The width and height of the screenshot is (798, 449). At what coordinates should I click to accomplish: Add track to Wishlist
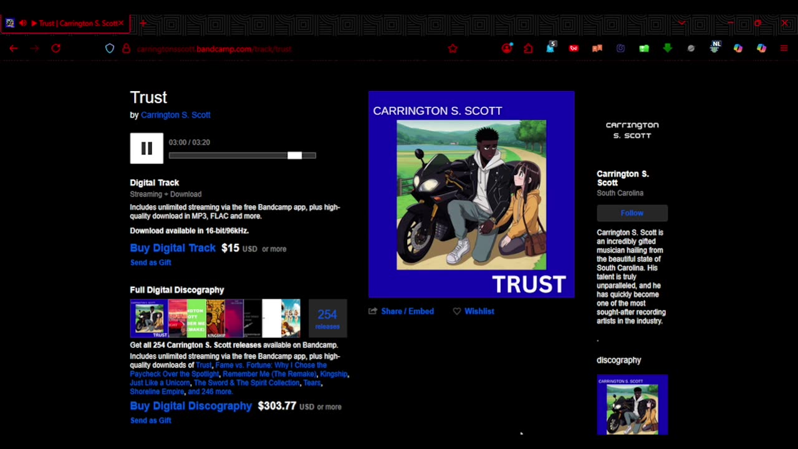click(479, 311)
